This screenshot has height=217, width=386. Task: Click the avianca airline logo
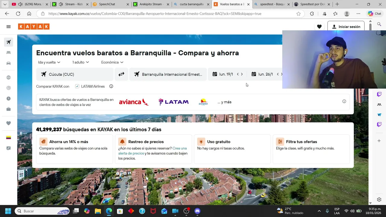tap(134, 102)
